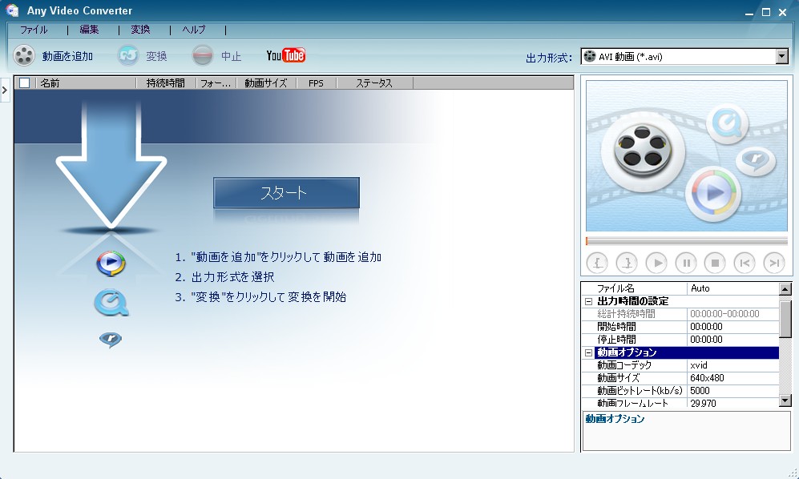Image resolution: width=799 pixels, height=479 pixels.
Task: Change the 動画サイズ value 640x480
Action: [x=733, y=377]
